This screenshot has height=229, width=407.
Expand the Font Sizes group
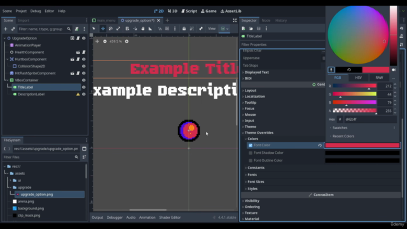coord(256,182)
